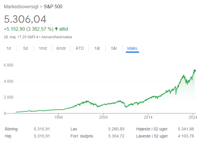The image size is (203, 141).
Task: Click the Højeste i 52 uger value
Action: coord(186,129)
